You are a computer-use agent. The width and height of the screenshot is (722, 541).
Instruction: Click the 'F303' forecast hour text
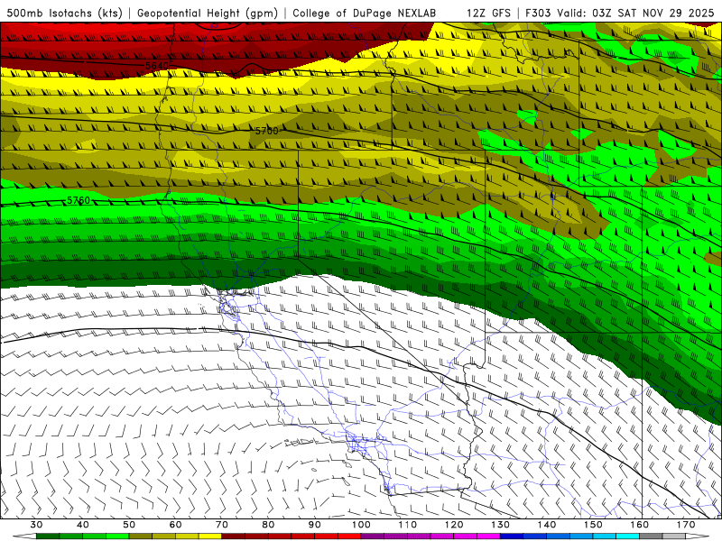[538, 13]
